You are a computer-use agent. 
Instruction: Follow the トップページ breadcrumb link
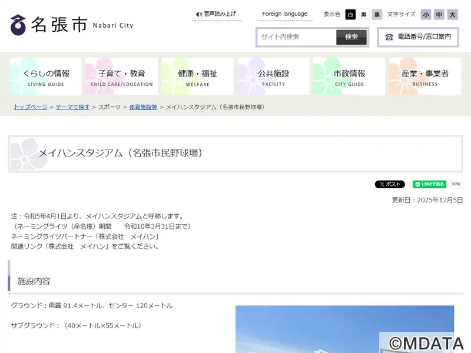(x=31, y=107)
